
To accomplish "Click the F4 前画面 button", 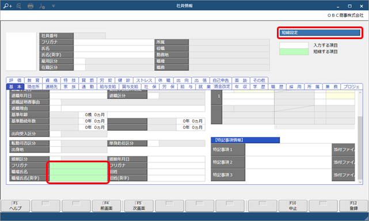I will coord(106,206).
